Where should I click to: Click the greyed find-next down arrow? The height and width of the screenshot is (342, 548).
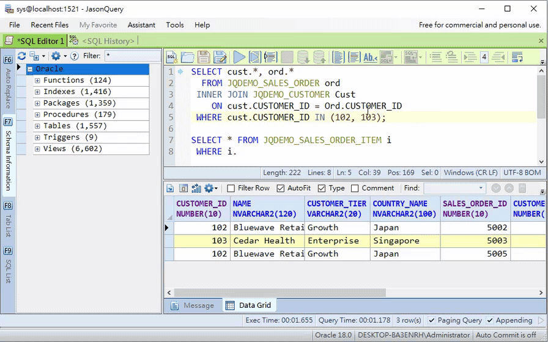tap(496, 189)
